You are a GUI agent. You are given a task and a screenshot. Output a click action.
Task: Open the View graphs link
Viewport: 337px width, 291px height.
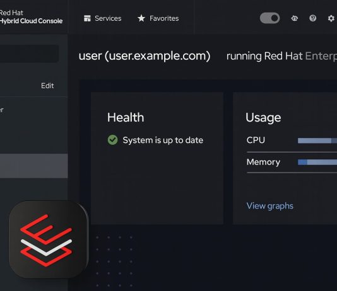tap(269, 206)
